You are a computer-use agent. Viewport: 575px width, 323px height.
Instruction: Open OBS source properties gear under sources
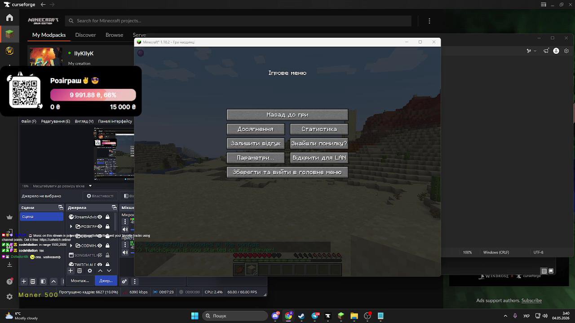click(x=90, y=271)
